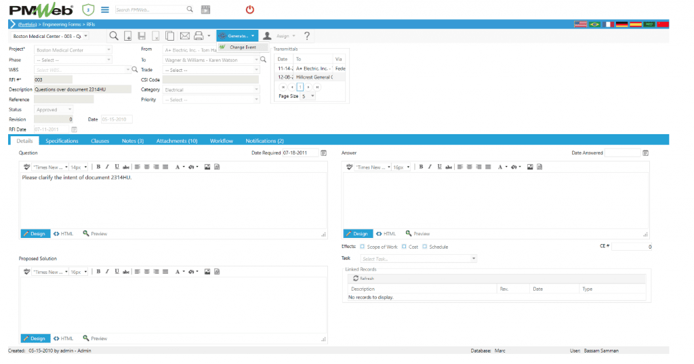Open Question editor font size dropdown
Viewport: 694px width, 364px height.
click(x=85, y=167)
